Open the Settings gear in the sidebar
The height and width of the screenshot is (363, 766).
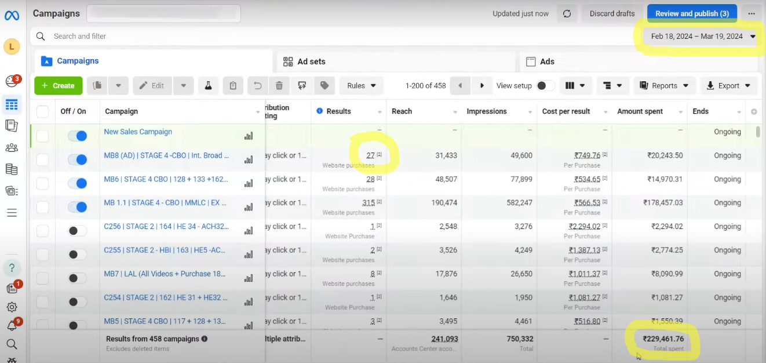click(12, 307)
